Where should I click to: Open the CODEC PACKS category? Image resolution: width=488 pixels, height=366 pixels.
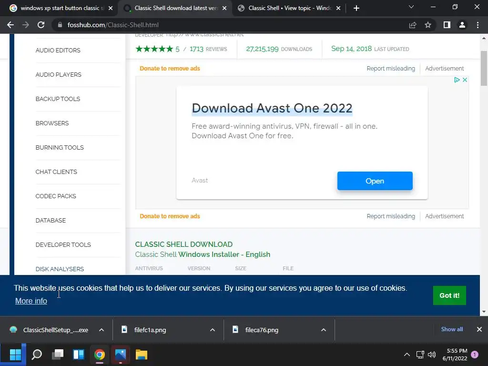point(56,196)
